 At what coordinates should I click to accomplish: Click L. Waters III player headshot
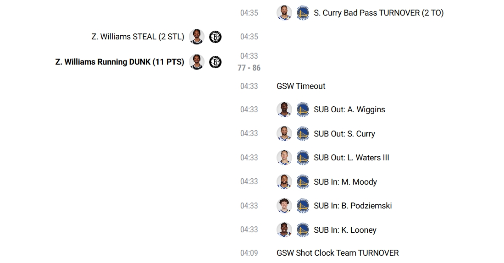tap(284, 158)
